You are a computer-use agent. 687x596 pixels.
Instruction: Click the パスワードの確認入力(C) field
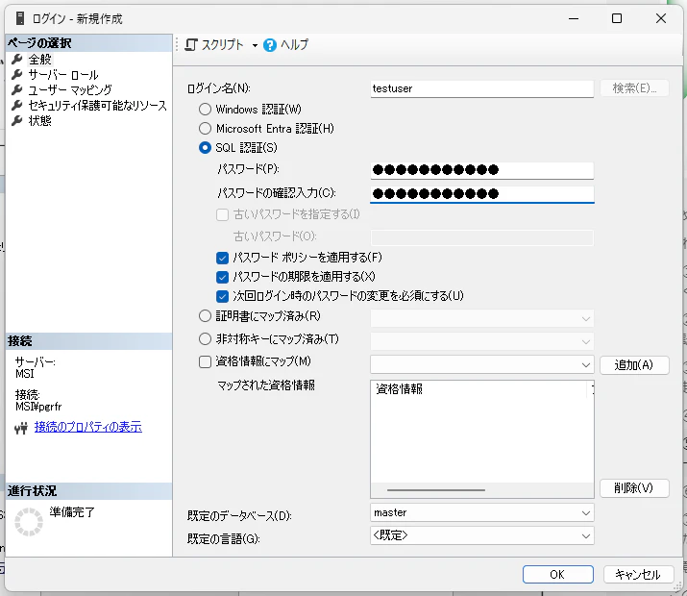tap(482, 194)
